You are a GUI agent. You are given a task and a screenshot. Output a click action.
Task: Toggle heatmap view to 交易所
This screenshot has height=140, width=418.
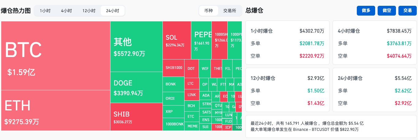[230, 11]
